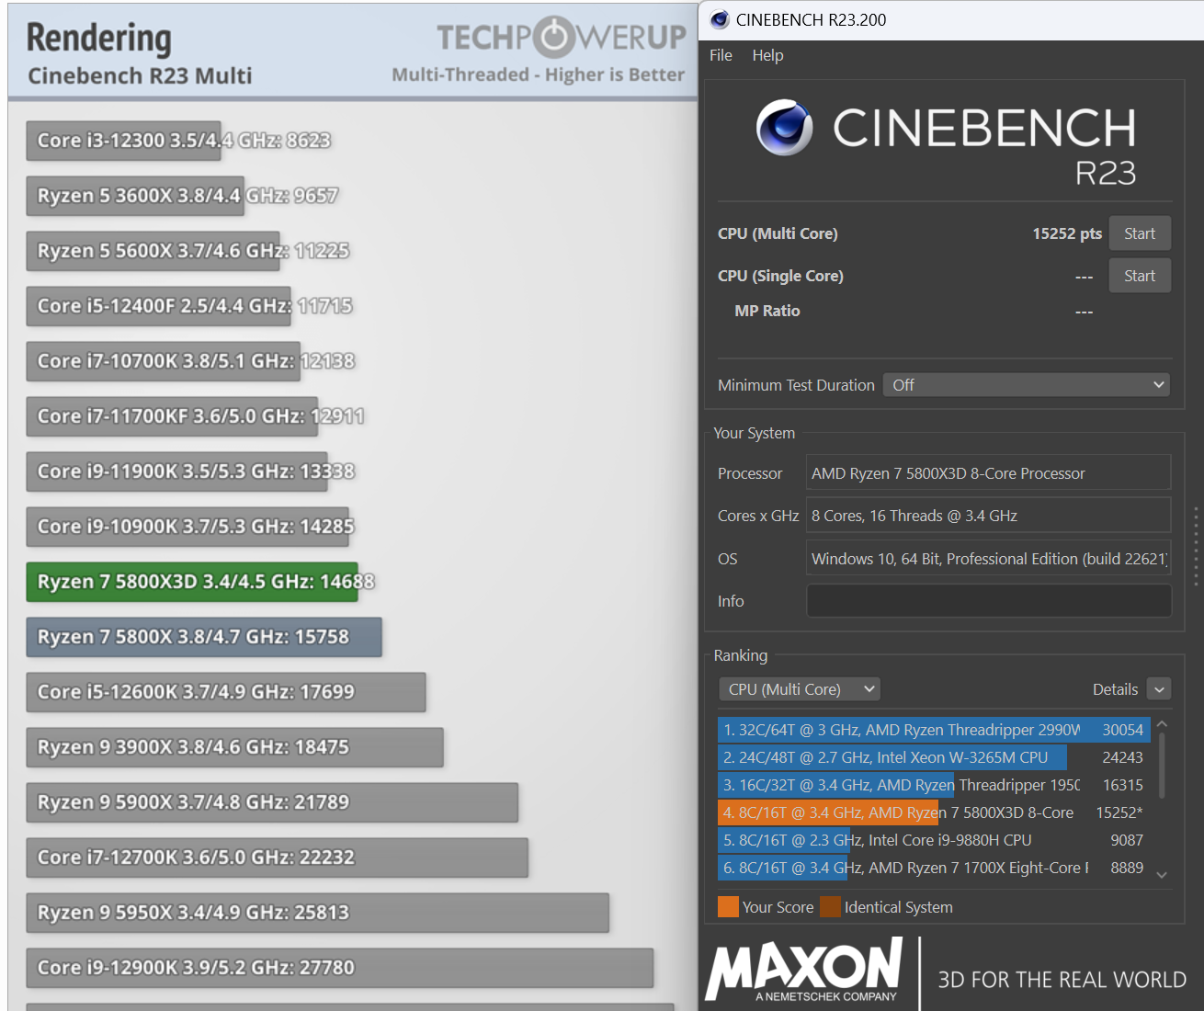Click the Processor field
The image size is (1204, 1011).
(x=988, y=473)
